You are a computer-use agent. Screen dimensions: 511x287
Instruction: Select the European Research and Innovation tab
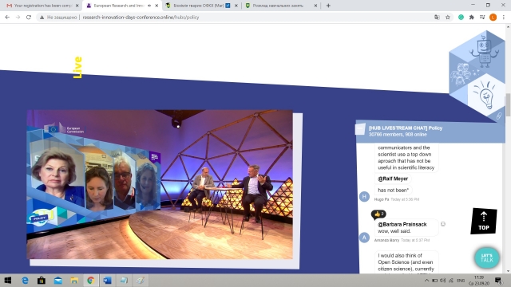(119, 6)
